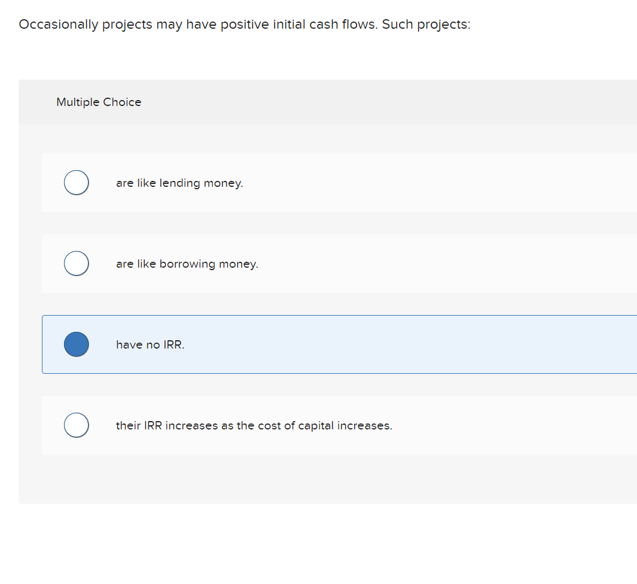Click the question text about positive initial cash flows
Image resolution: width=637 pixels, height=584 pixels.
[x=244, y=25]
